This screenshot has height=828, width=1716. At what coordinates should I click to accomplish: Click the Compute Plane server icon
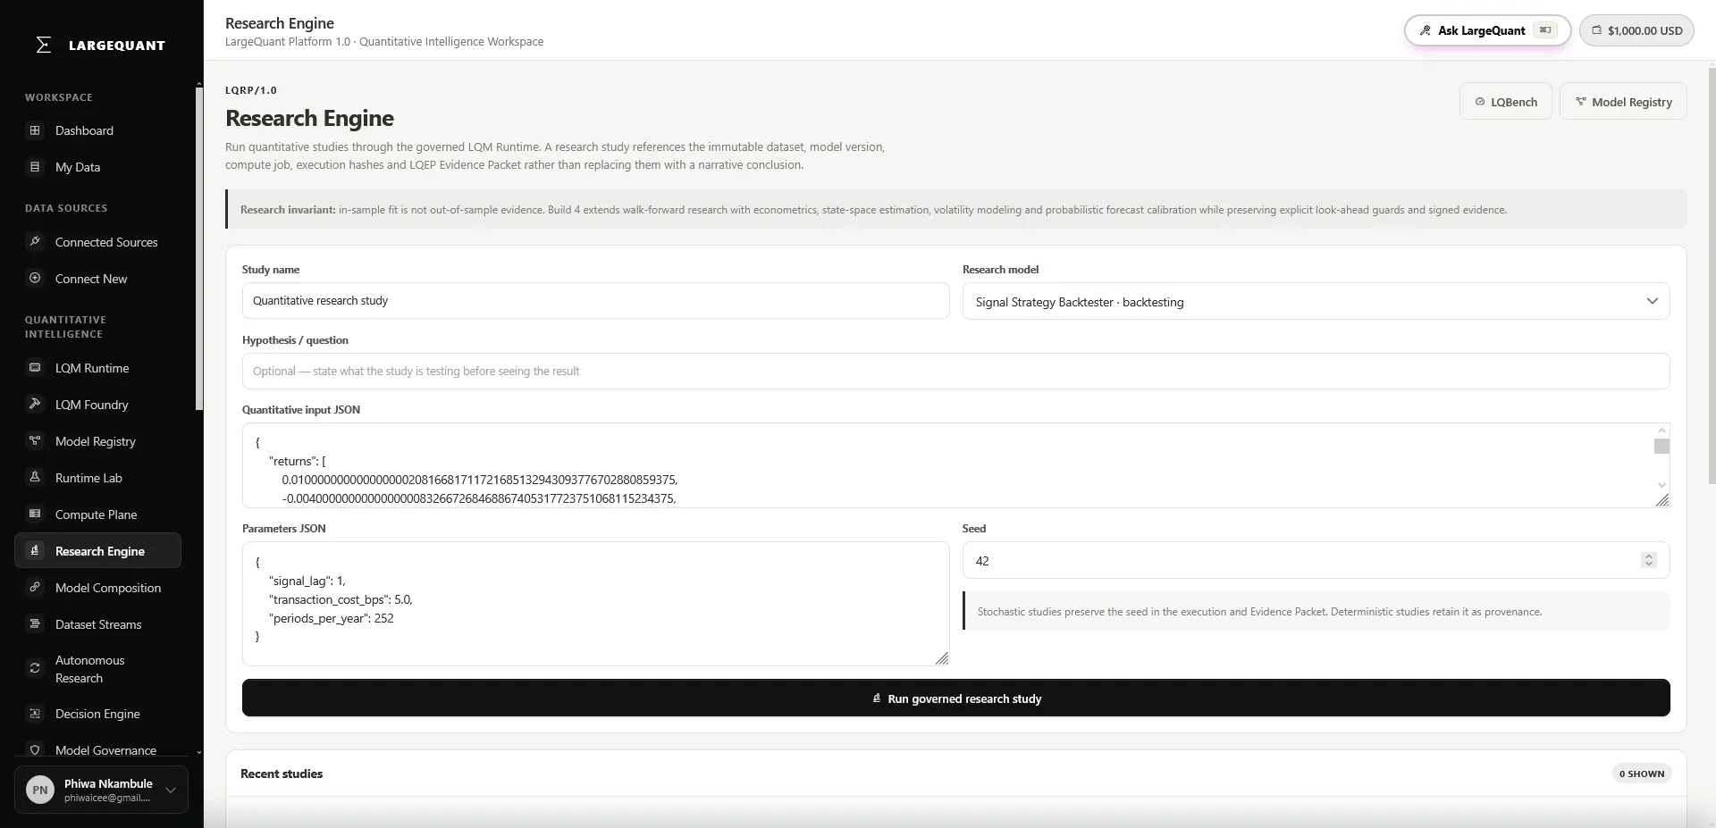pos(35,514)
